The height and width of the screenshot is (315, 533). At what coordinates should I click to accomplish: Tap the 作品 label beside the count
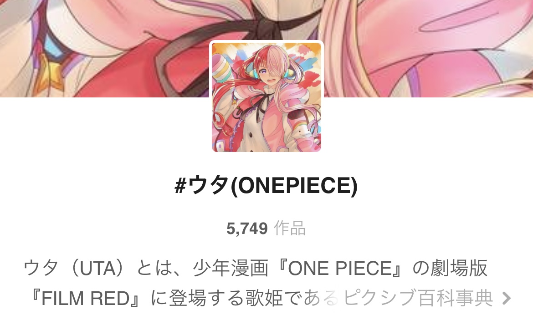[290, 228]
